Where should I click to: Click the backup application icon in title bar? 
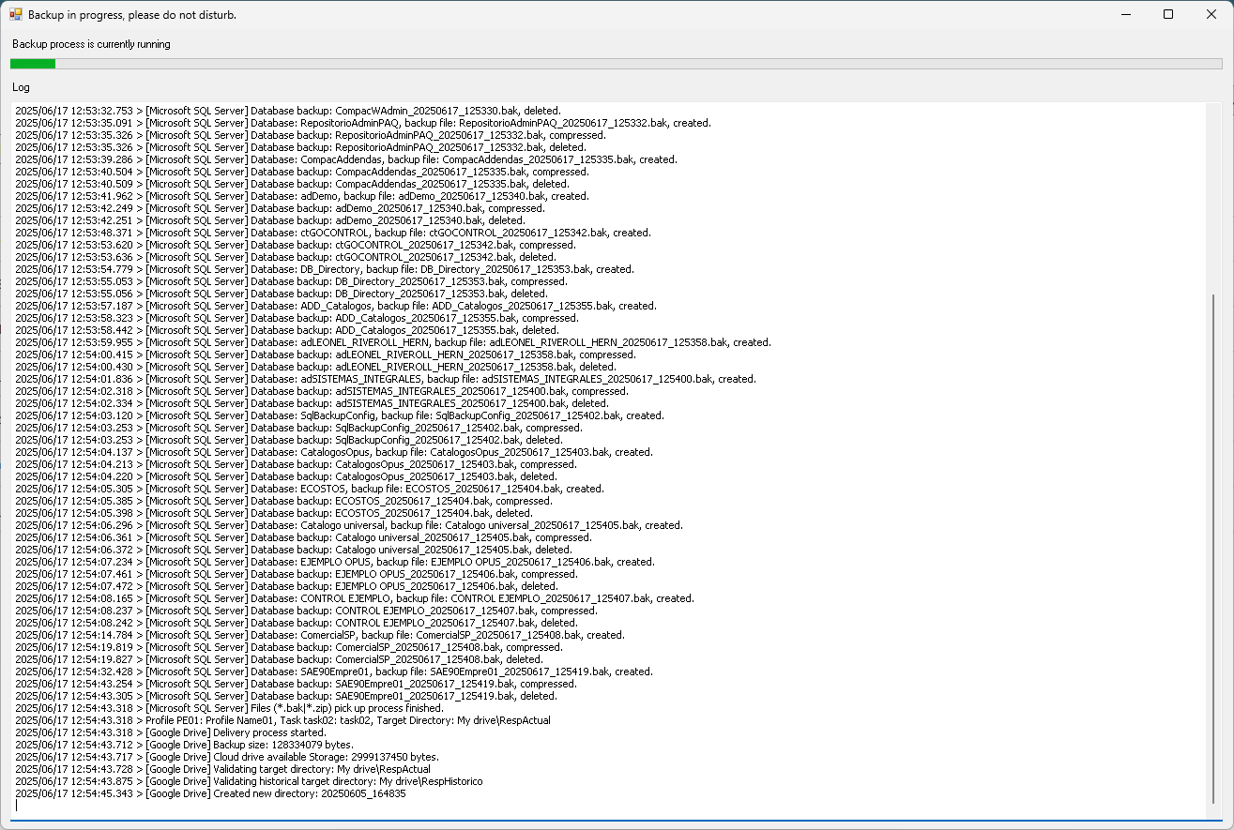tap(15, 15)
